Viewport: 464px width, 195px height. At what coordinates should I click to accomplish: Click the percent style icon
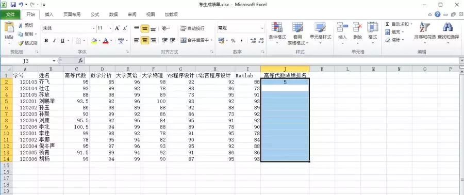point(233,40)
